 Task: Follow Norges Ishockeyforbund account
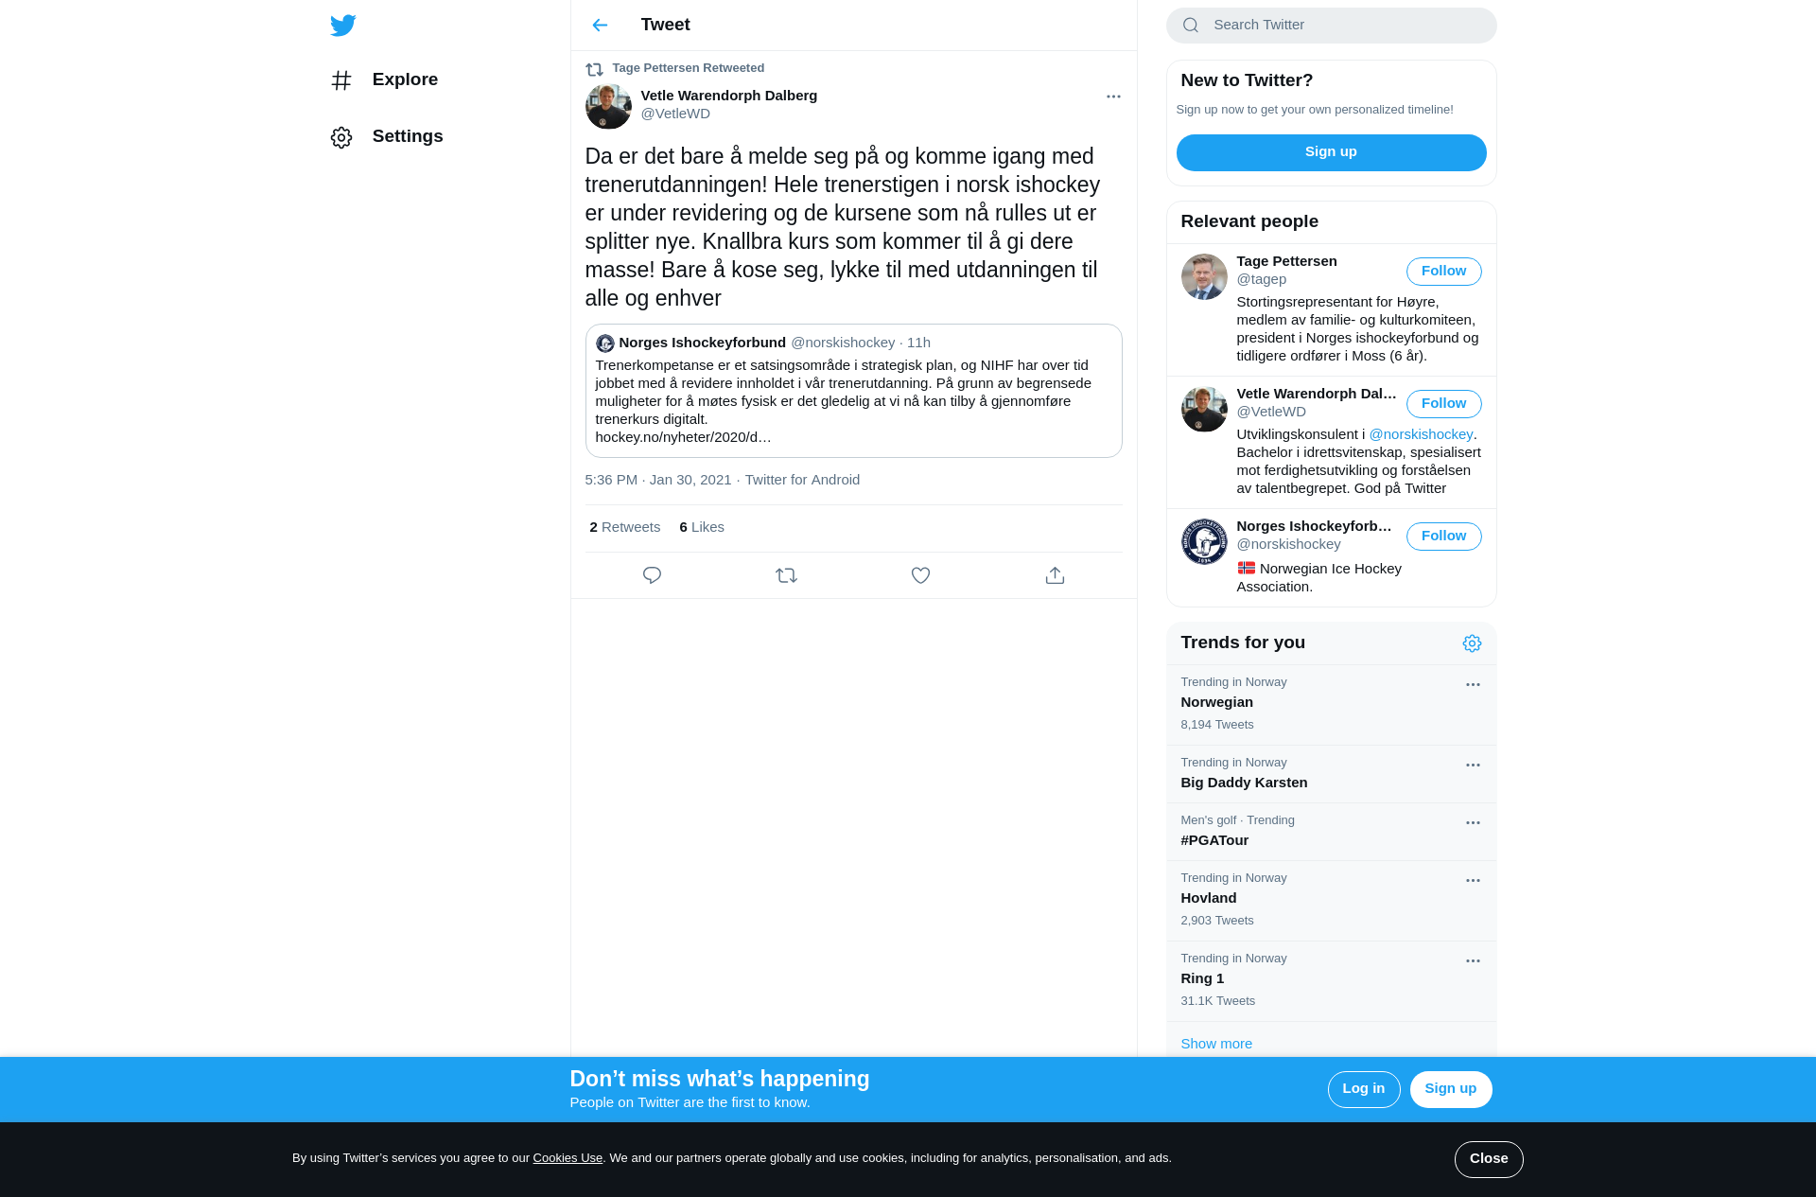[x=1443, y=537]
